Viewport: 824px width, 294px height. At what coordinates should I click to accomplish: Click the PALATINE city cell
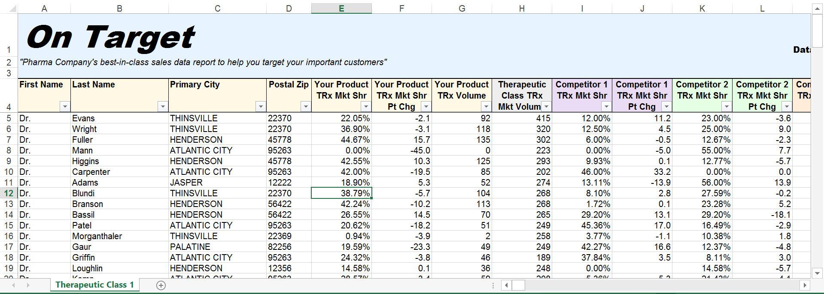pos(217,247)
